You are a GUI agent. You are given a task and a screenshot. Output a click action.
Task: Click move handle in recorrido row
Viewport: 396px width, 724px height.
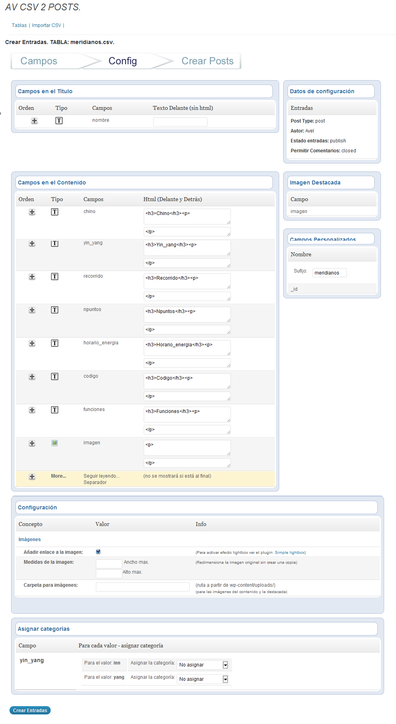[32, 277]
